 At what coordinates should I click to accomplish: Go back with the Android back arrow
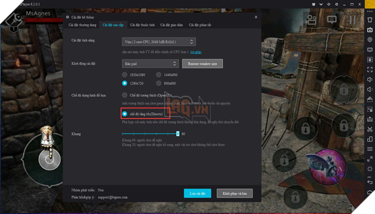coord(370,182)
